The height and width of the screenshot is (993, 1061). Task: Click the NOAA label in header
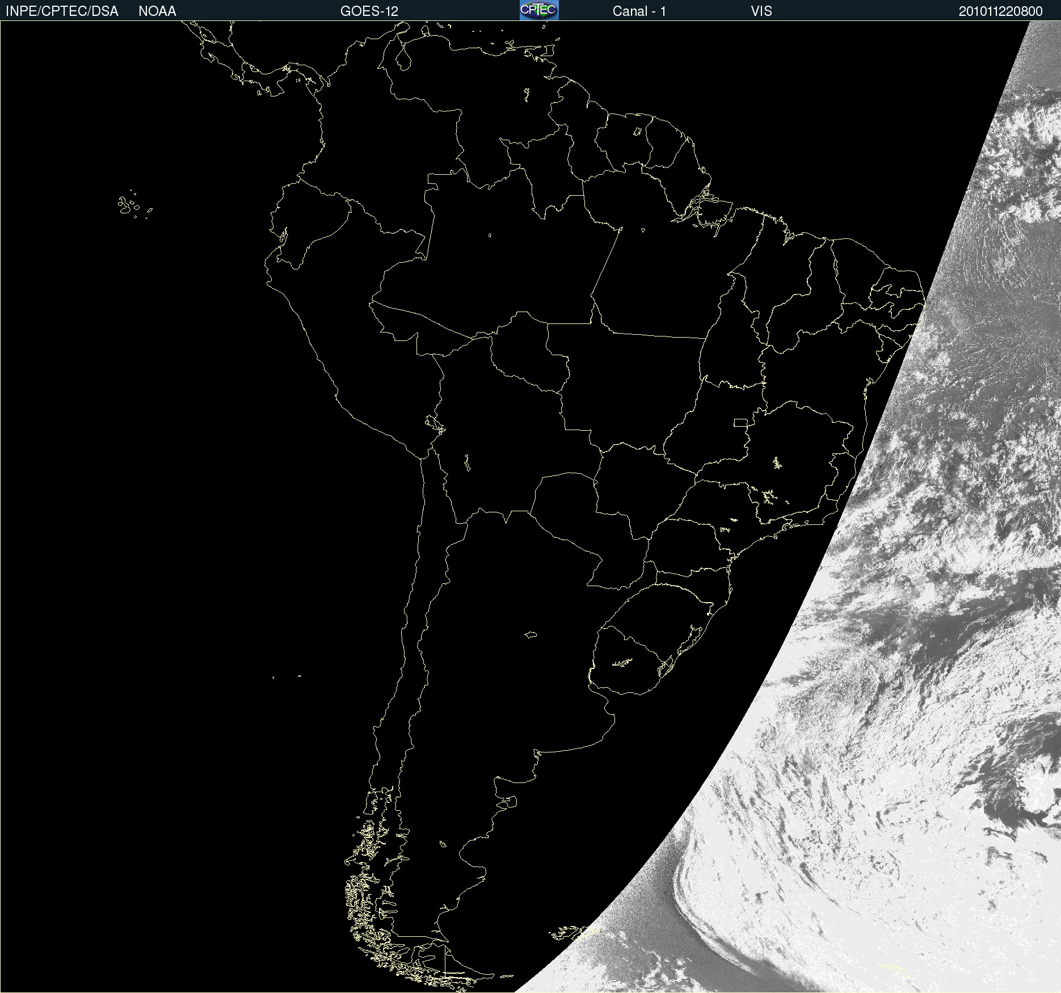click(x=157, y=11)
